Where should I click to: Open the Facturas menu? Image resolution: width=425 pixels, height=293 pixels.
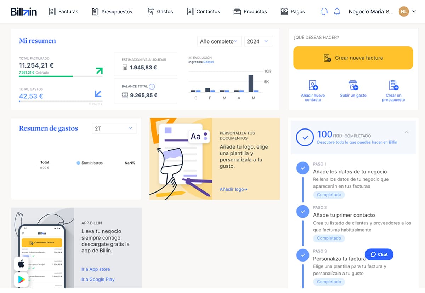tap(64, 12)
